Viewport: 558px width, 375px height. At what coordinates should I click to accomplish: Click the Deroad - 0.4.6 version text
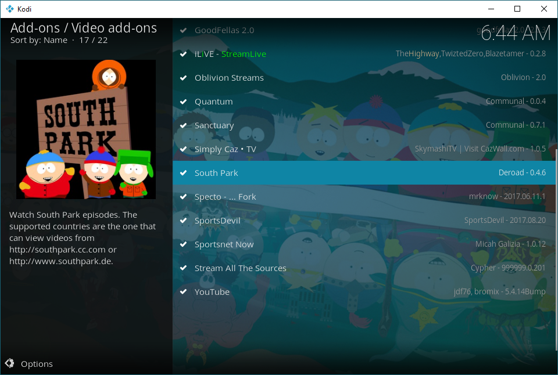point(522,173)
